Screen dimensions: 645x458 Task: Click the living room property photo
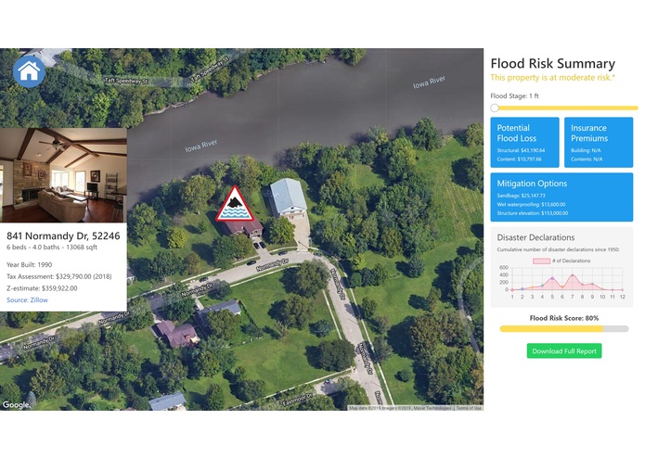63,175
